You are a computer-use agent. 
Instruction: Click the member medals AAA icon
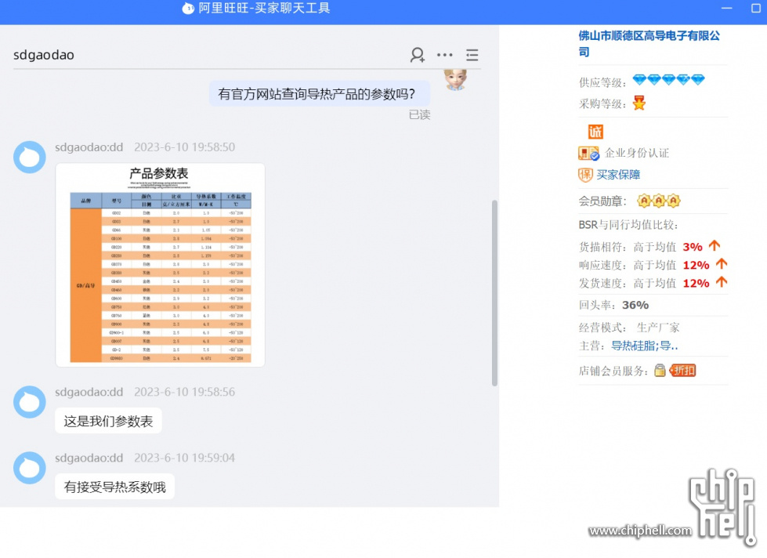click(x=658, y=201)
